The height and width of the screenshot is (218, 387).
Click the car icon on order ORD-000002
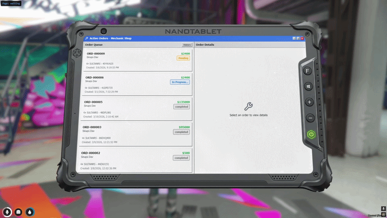click(82, 164)
